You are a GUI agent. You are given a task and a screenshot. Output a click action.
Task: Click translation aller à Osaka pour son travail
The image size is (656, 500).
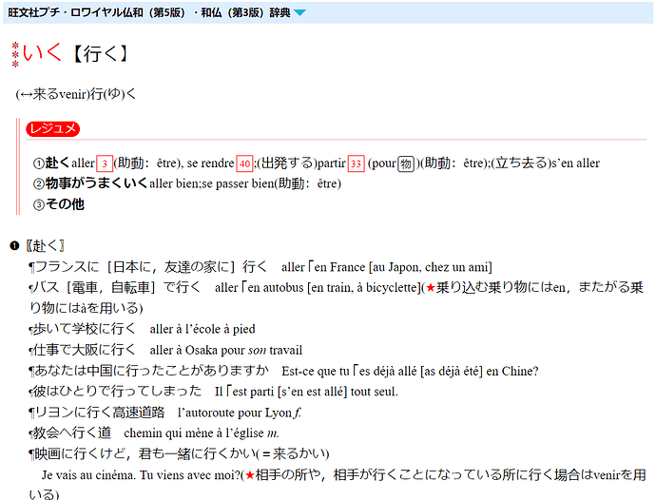click(x=226, y=350)
